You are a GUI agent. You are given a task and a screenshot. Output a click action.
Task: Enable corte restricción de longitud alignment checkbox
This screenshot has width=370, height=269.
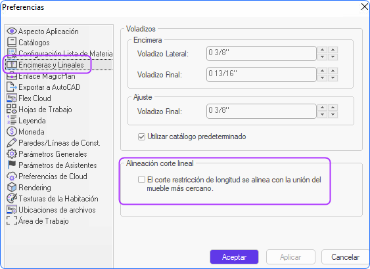(x=141, y=180)
